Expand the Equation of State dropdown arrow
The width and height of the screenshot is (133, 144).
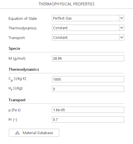pos(122,18)
